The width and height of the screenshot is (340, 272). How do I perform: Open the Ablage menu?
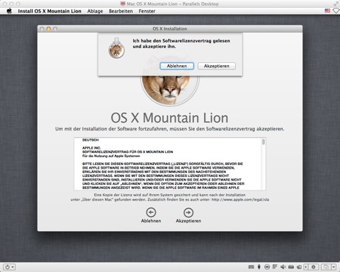[95, 11]
